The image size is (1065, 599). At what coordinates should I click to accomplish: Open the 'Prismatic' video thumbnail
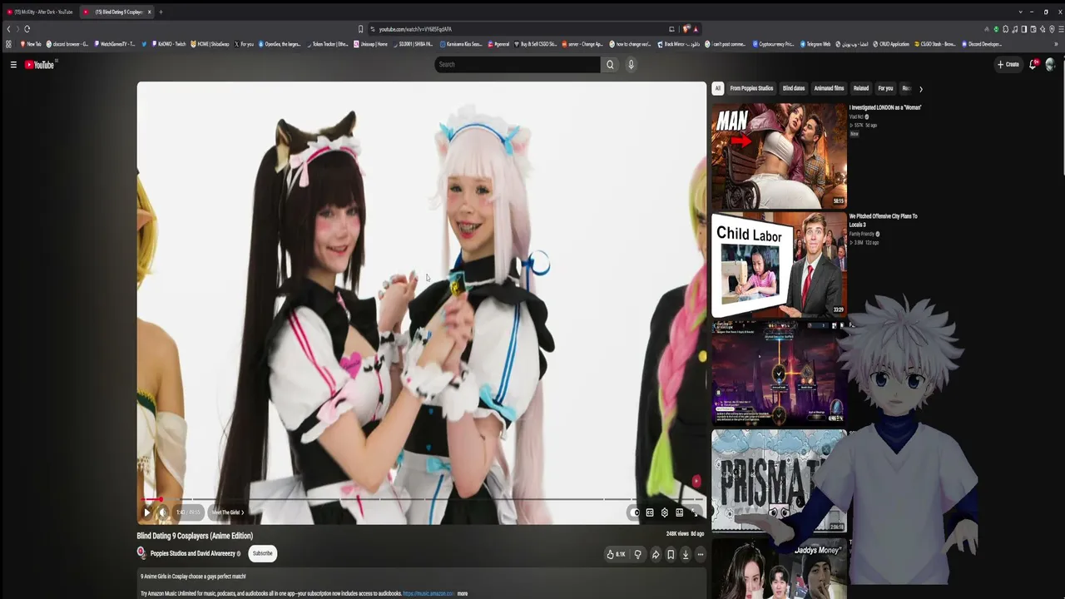779,480
